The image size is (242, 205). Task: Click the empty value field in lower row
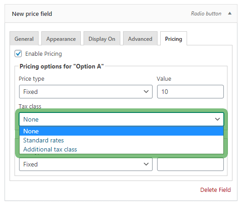tap(190, 164)
